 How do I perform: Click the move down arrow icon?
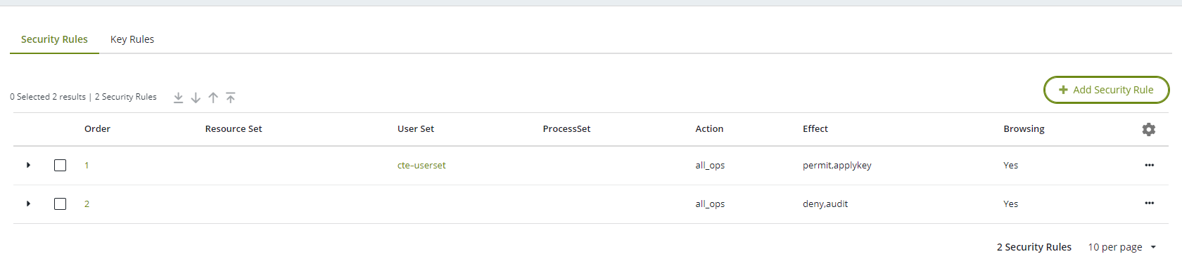(x=196, y=98)
